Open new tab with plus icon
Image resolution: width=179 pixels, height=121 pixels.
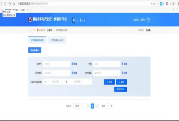(31, 10)
